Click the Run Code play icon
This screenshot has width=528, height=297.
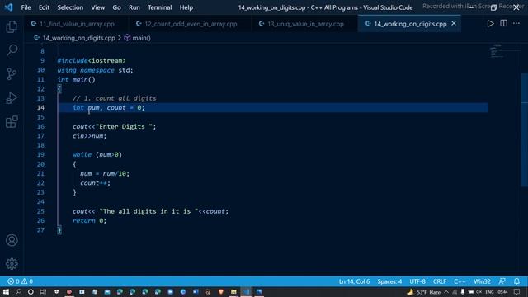click(490, 24)
